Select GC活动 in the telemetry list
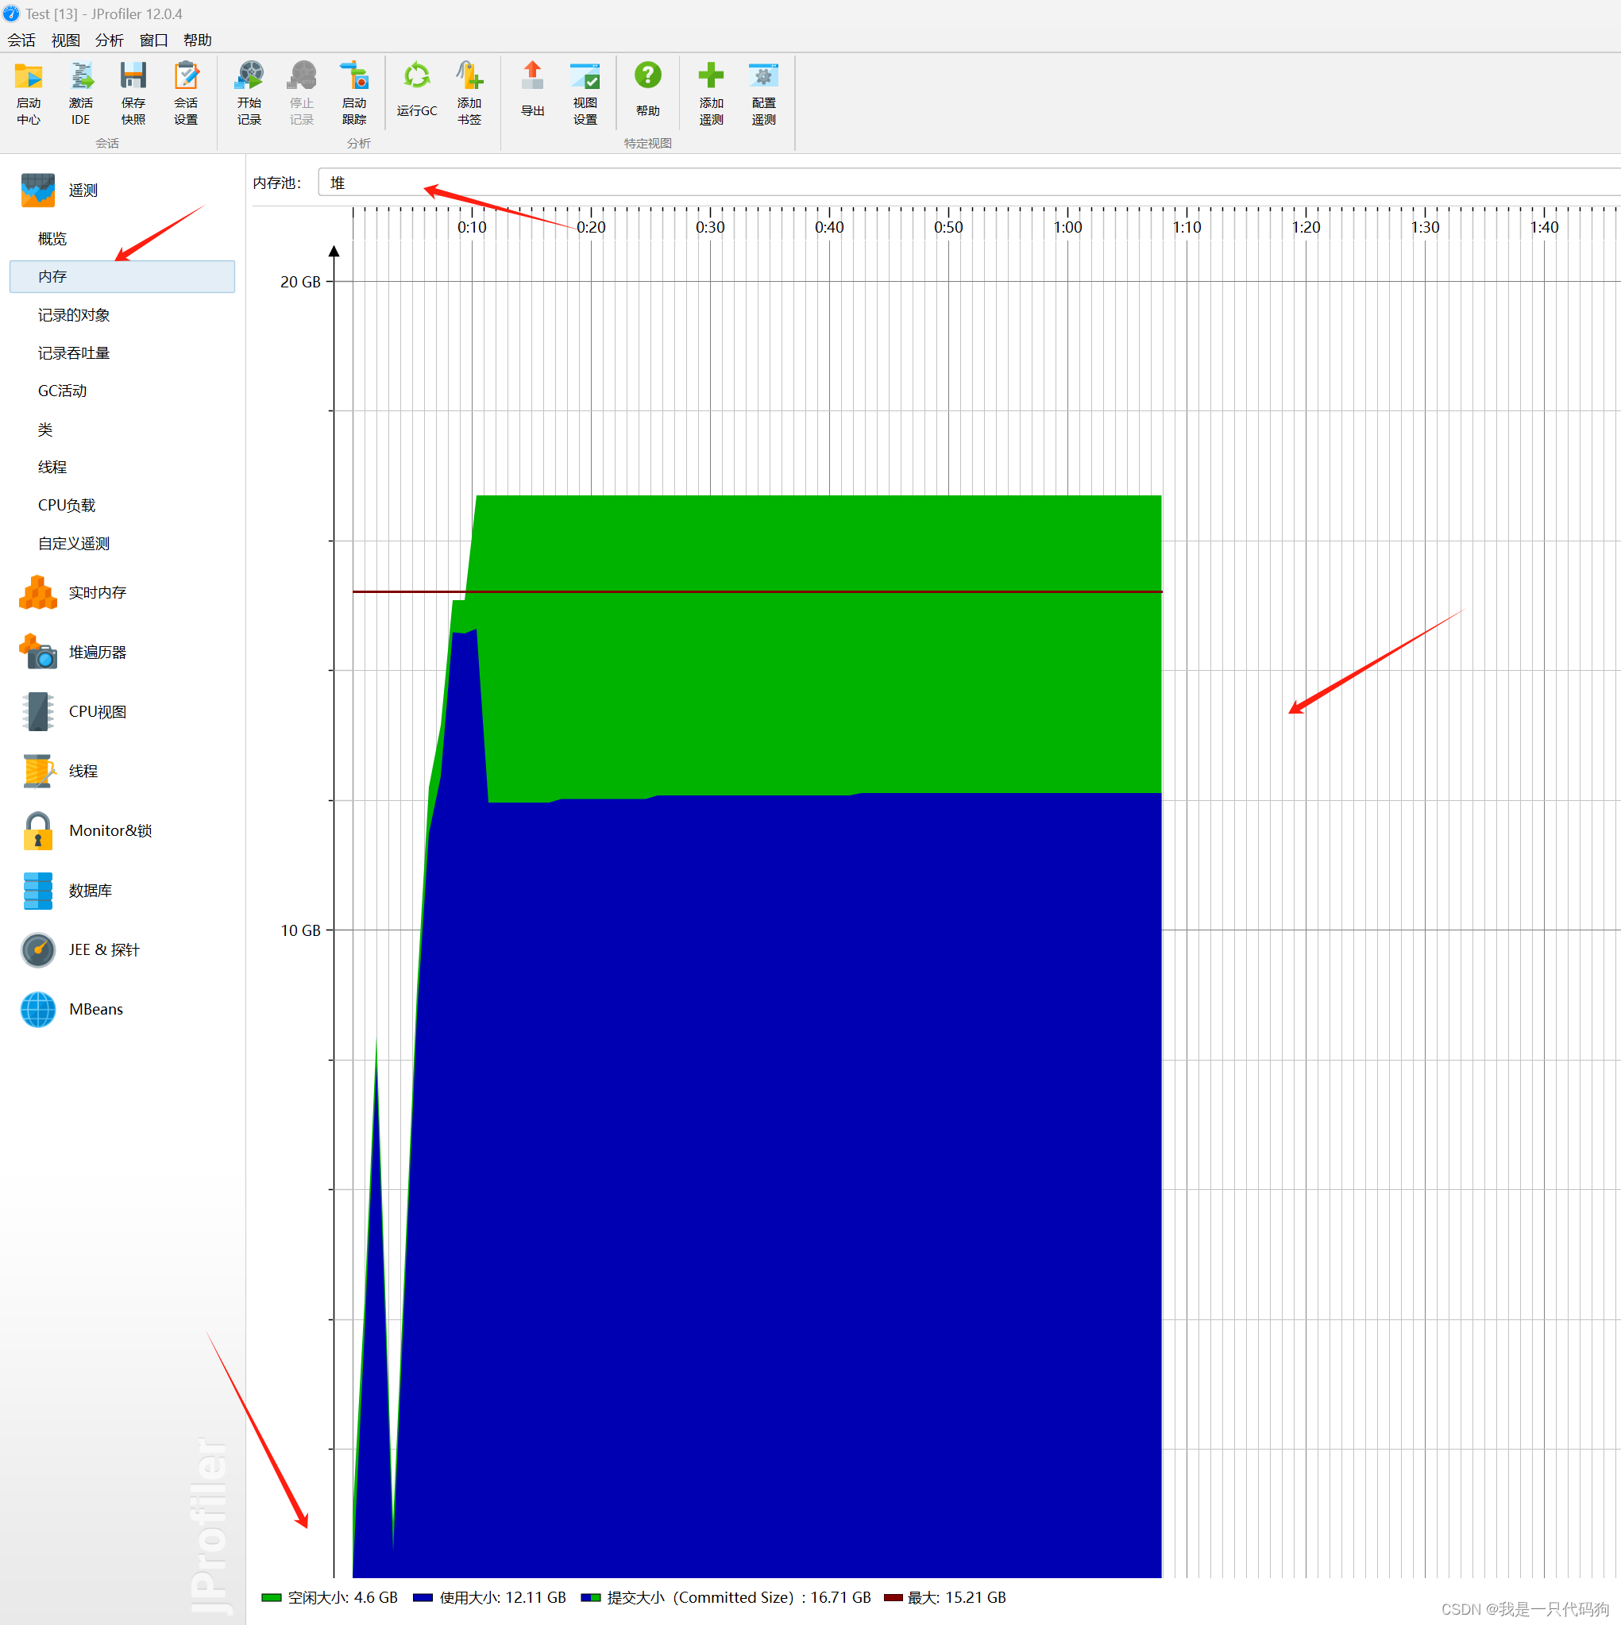This screenshot has height=1625, width=1621. [x=62, y=391]
